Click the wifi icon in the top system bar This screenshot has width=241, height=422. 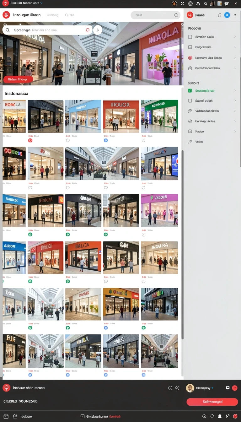click(x=227, y=4)
